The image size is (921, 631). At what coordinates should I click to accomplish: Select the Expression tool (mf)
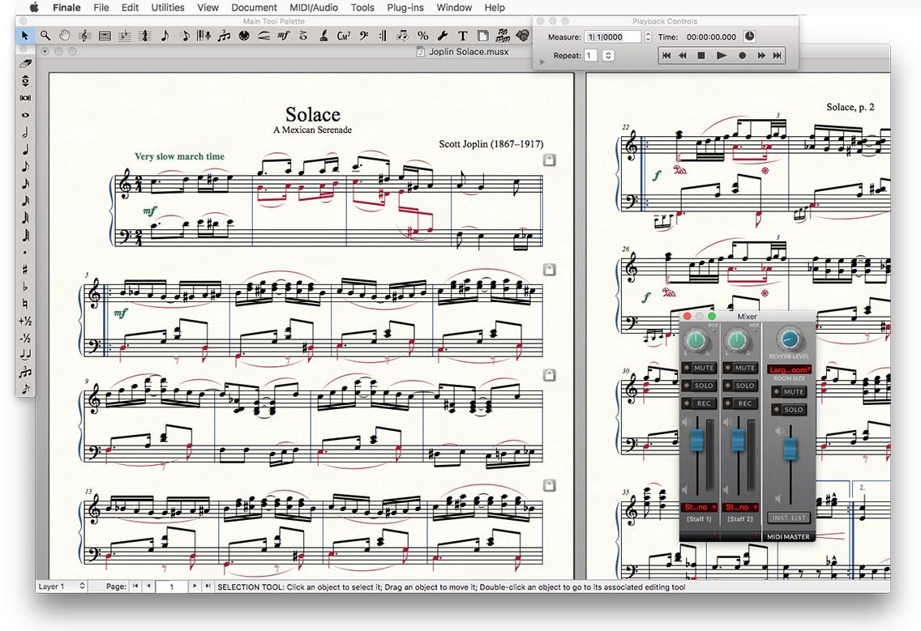click(x=284, y=36)
